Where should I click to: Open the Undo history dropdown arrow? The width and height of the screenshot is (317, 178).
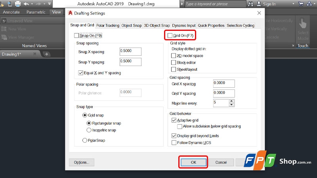32,4
